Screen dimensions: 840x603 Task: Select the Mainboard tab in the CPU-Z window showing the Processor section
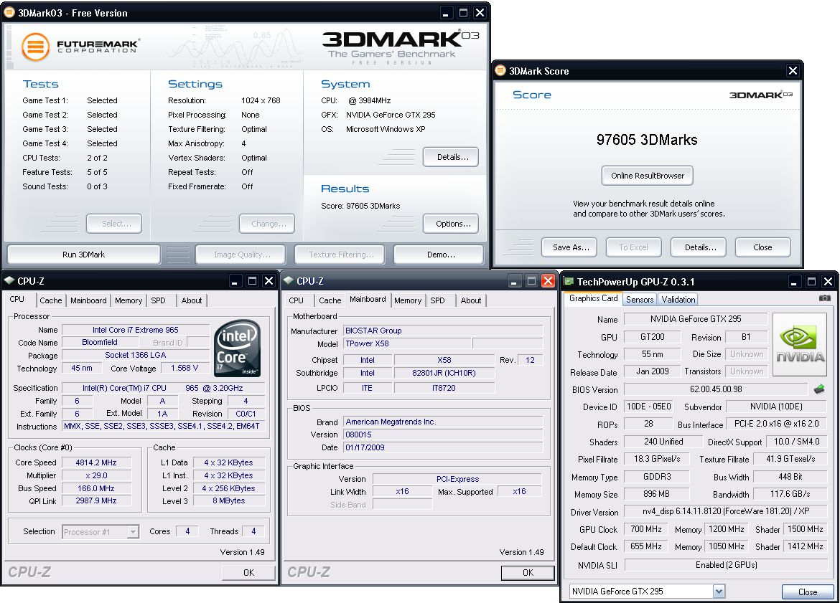[88, 300]
